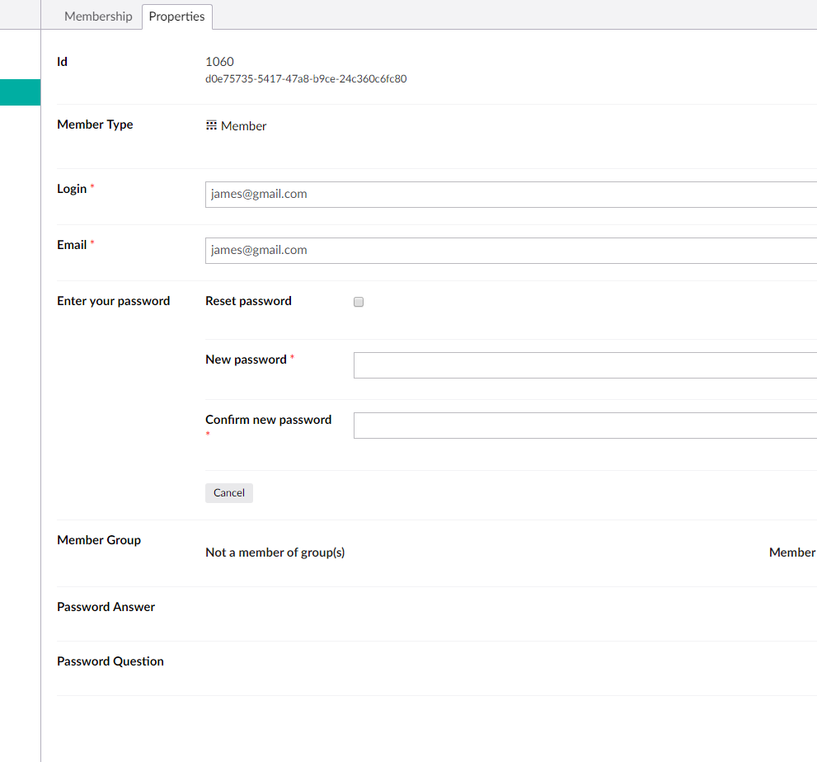This screenshot has height=762, width=817.
Task: Click the Password Answer property row
Action: pyautogui.click(x=106, y=606)
